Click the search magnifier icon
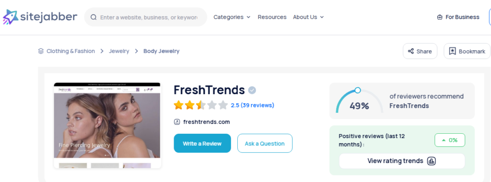The width and height of the screenshot is (491, 182). 94,17
